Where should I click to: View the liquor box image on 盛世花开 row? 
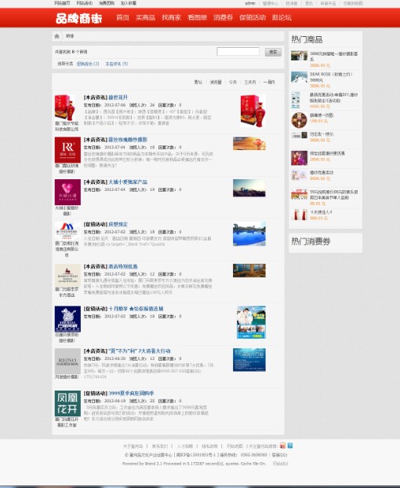[253, 111]
